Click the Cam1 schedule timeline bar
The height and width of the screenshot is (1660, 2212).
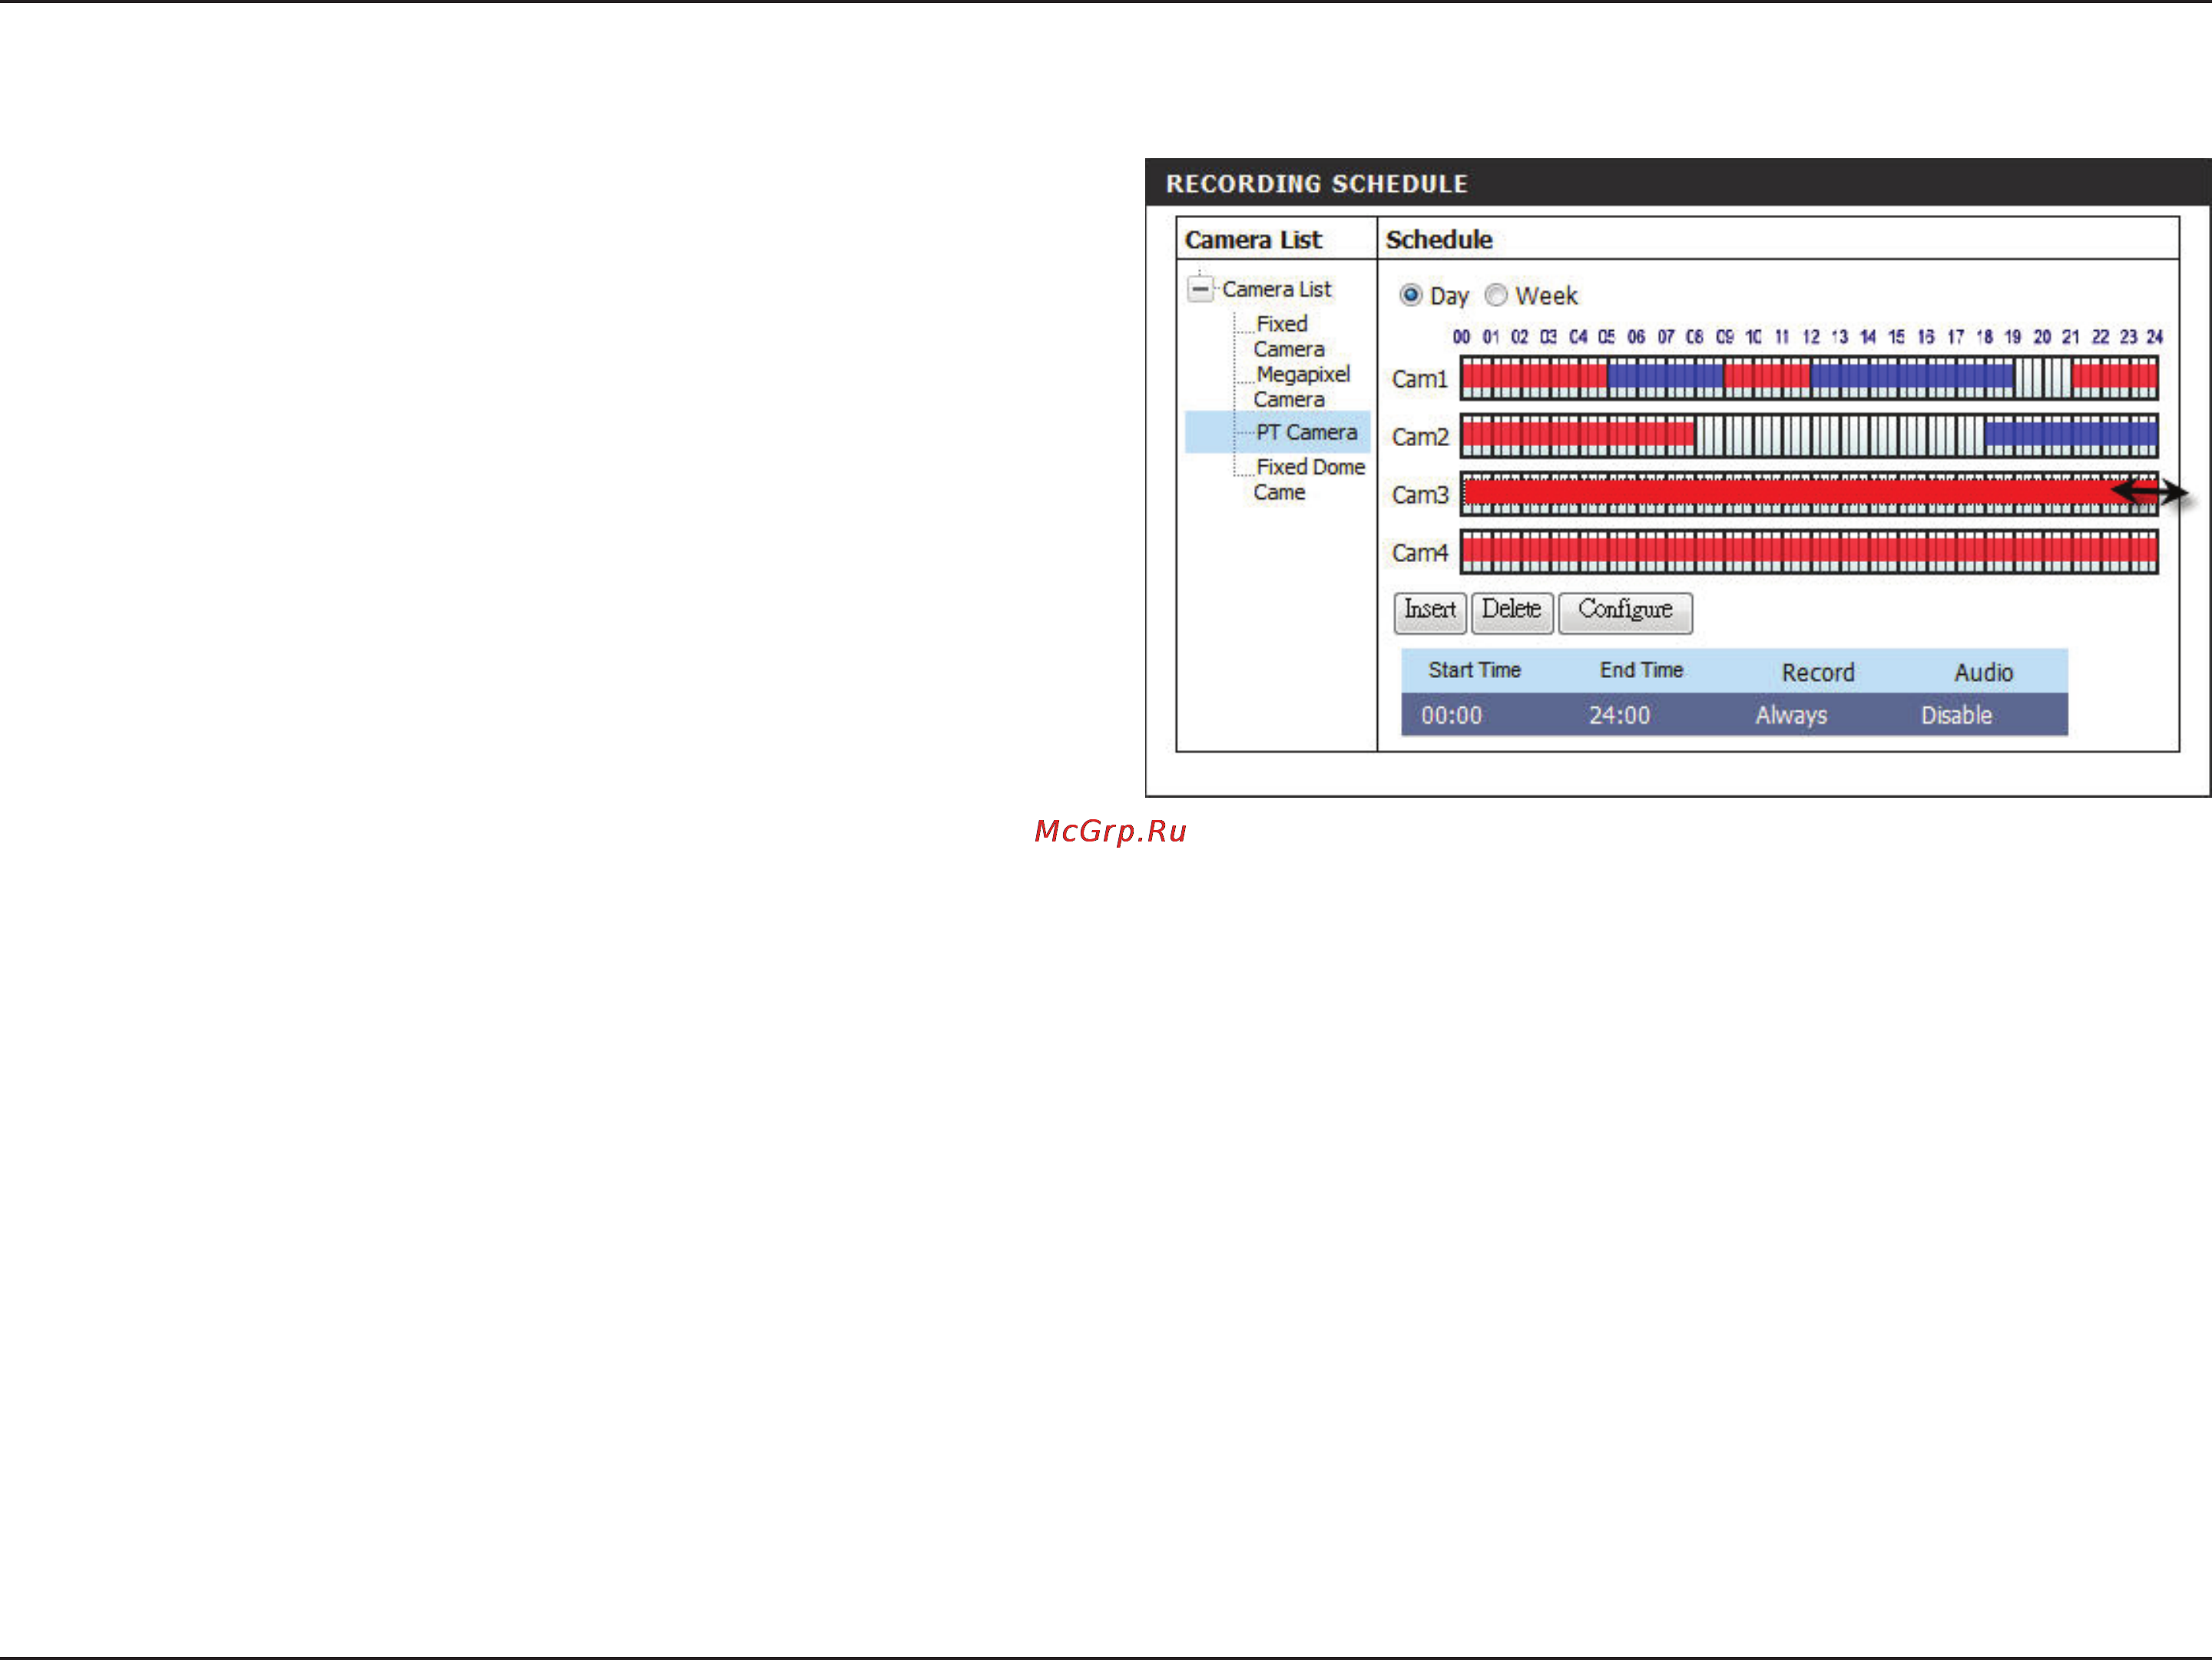pyautogui.click(x=1809, y=379)
